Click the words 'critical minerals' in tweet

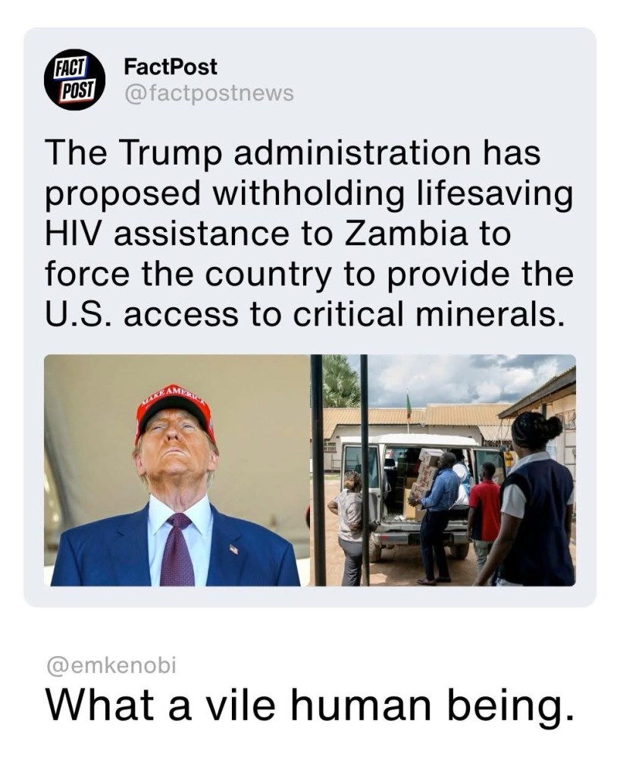click(x=429, y=315)
